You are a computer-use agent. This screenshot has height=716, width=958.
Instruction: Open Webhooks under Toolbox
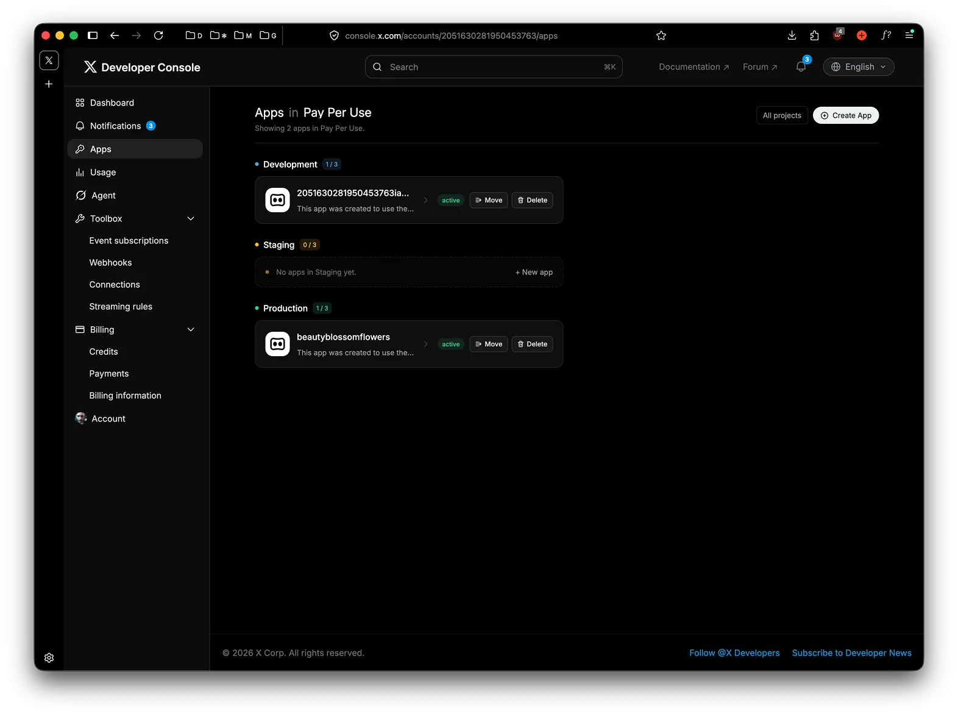(x=110, y=262)
